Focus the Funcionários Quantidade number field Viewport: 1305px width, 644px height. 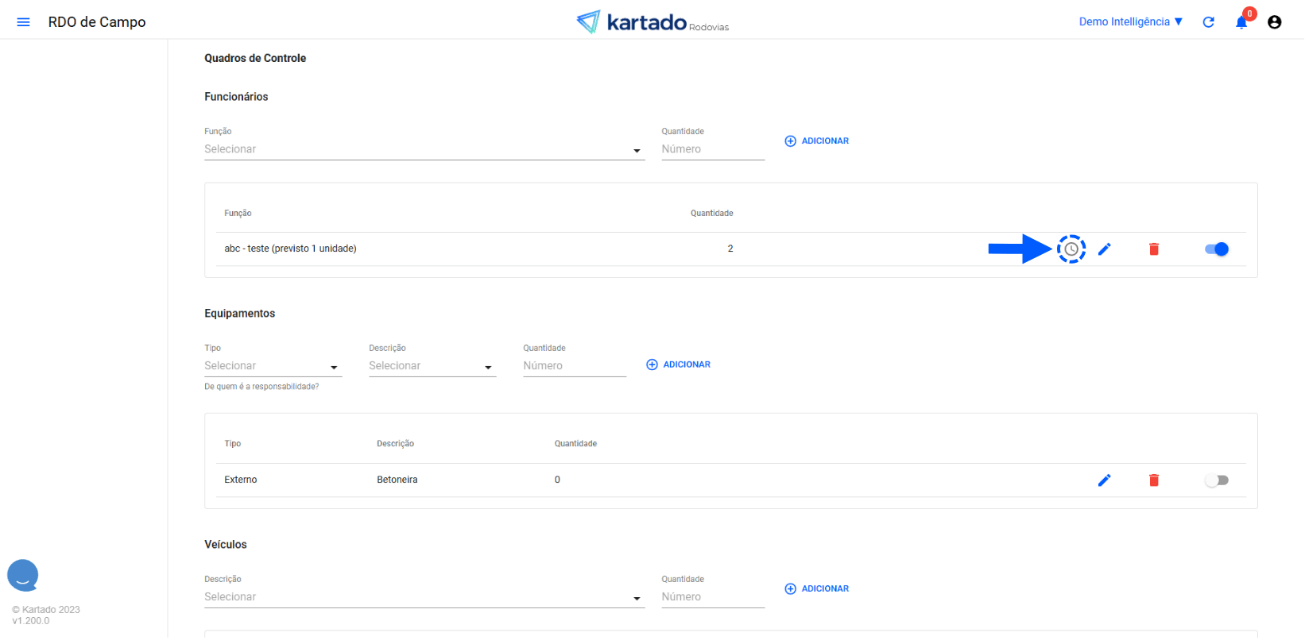[x=712, y=149]
